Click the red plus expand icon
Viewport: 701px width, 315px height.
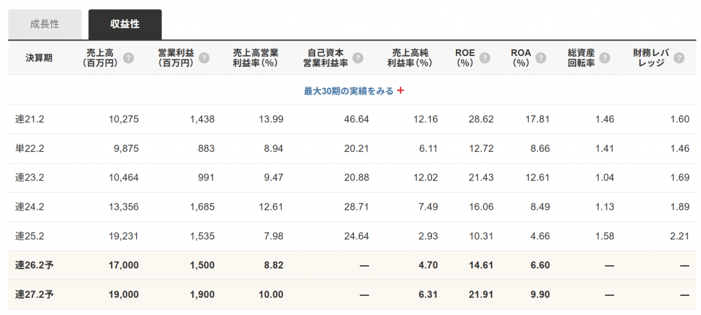tap(400, 91)
